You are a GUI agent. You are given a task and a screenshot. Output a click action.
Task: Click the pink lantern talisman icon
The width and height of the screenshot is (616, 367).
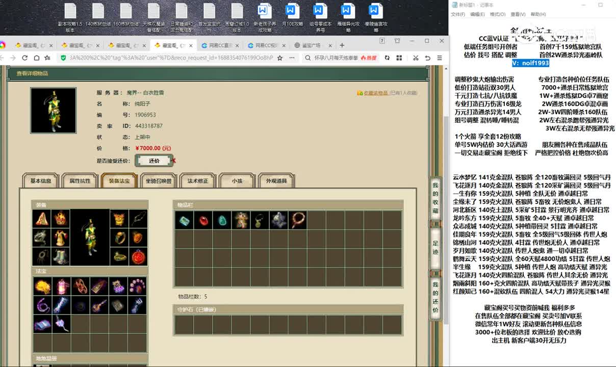pos(61,286)
